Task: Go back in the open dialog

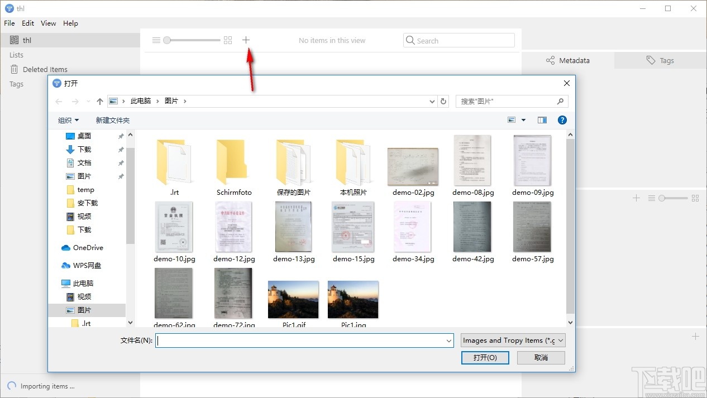Action: coord(59,101)
